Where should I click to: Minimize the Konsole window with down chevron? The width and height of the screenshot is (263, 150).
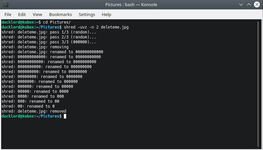[x=241, y=4]
